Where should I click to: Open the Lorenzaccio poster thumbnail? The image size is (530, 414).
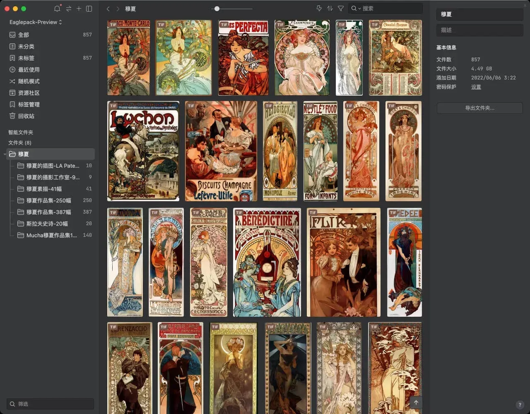pos(130,368)
